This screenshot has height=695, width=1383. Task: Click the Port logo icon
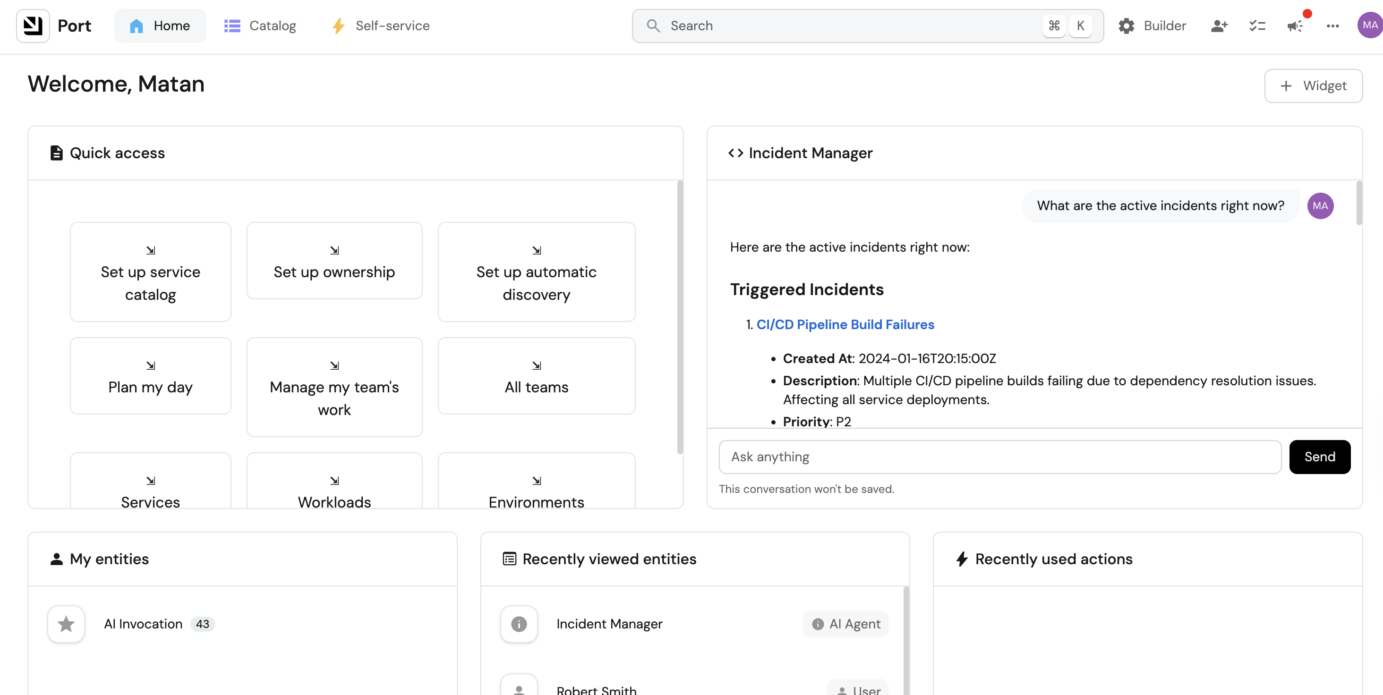point(33,26)
